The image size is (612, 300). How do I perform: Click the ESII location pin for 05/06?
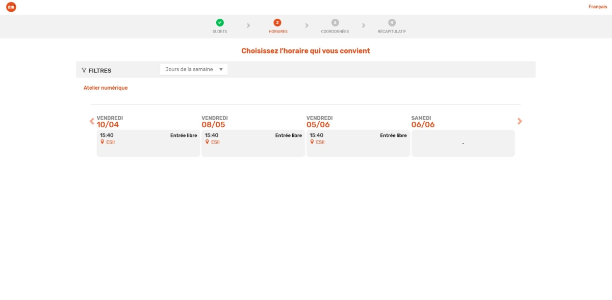point(312,142)
